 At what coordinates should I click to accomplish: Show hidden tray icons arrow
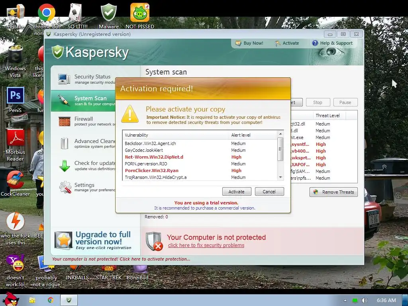tap(345, 300)
